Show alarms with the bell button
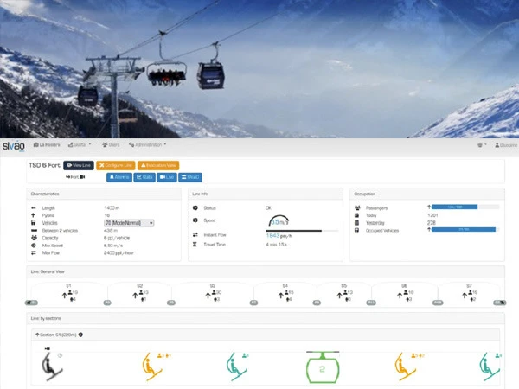The width and height of the screenshot is (519, 389). [x=119, y=177]
